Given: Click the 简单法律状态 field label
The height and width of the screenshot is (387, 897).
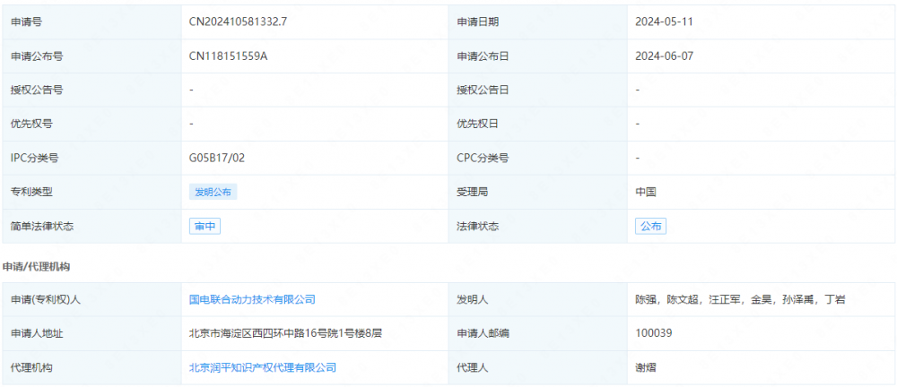Looking at the screenshot, I should coord(42,227).
